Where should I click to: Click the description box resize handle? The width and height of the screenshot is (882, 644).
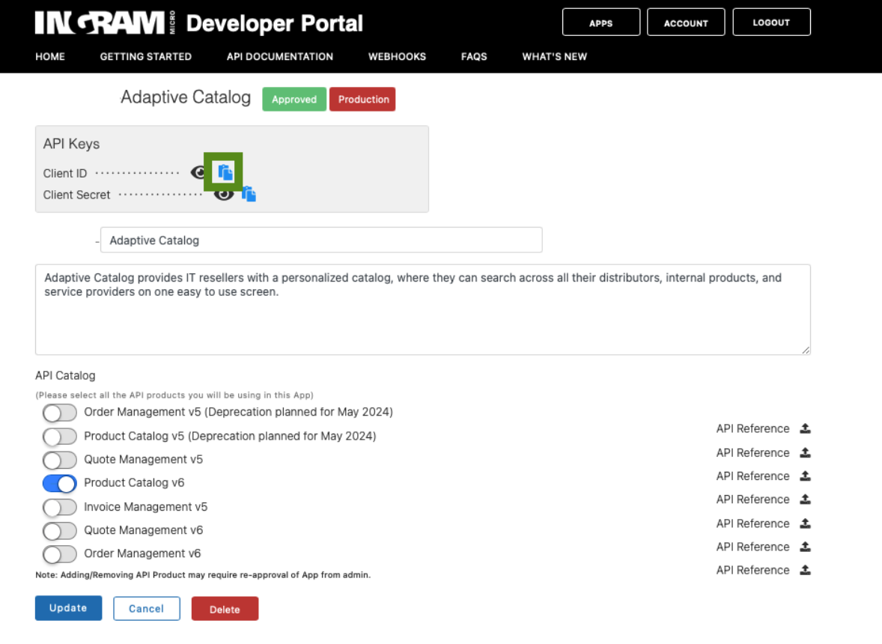(806, 350)
